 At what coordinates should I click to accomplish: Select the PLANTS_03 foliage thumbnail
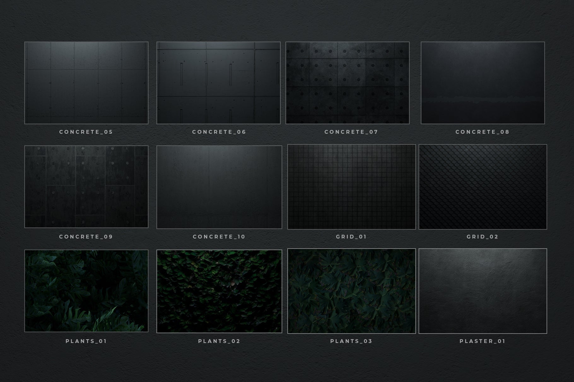[351, 291]
